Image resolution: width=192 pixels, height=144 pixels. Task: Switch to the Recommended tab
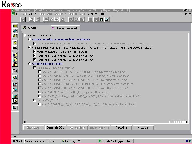tap(66, 28)
